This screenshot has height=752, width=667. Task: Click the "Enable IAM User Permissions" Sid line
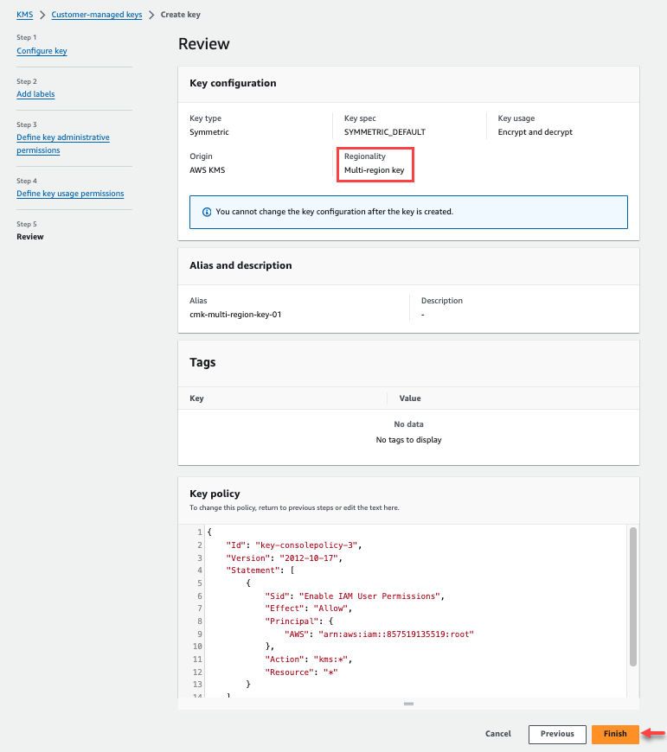(355, 596)
